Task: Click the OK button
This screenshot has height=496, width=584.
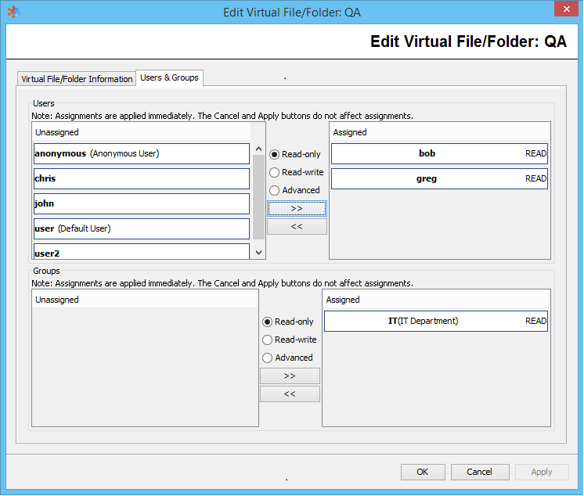Action: pyautogui.click(x=423, y=472)
